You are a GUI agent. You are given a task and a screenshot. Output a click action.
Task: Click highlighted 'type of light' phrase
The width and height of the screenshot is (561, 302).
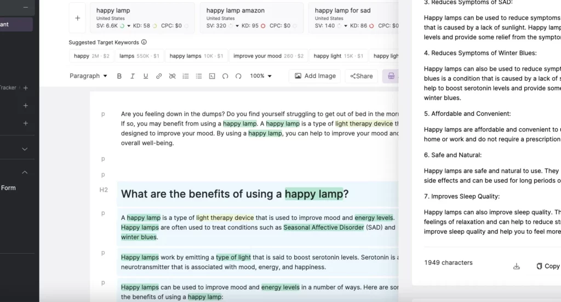[x=233, y=257]
